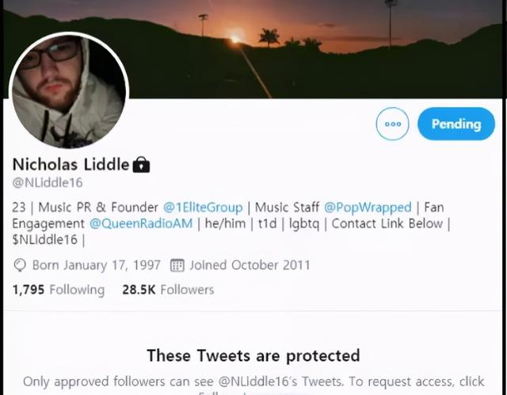Click the birthday balloon icon
Viewport: 507px width, 395px height.
[19, 265]
